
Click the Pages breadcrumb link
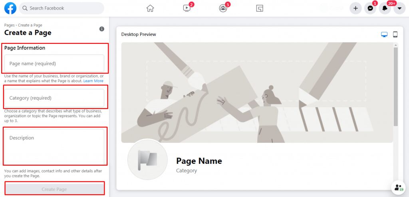click(x=10, y=25)
